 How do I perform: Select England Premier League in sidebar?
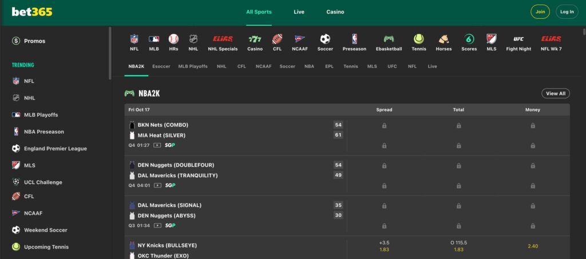(x=55, y=149)
